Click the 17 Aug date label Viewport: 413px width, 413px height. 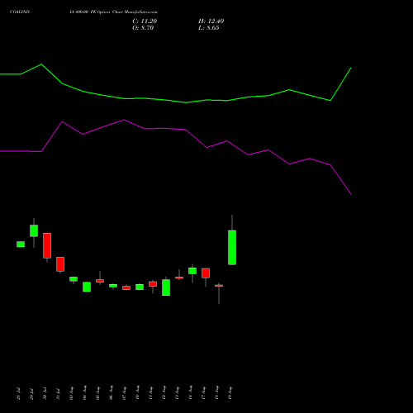coord(203,392)
